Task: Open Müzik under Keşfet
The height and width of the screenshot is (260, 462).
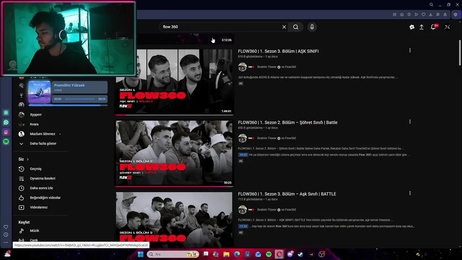Action: point(29,230)
